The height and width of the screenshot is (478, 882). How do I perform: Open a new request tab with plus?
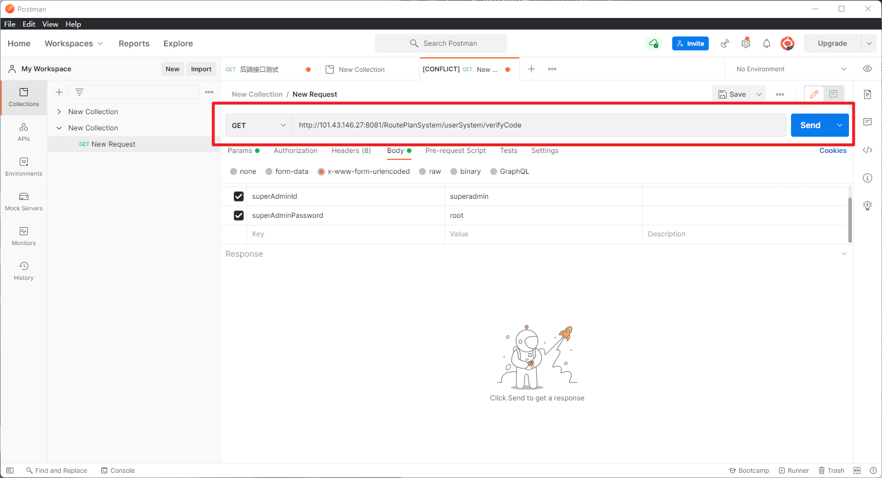point(531,69)
